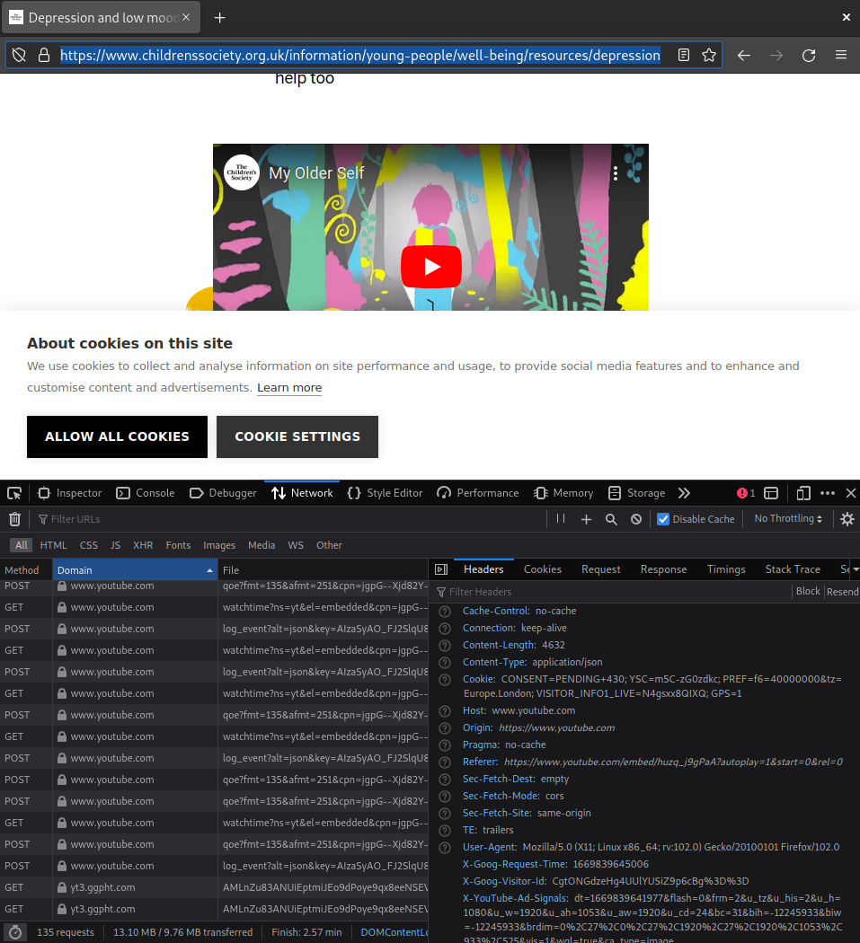
Task: Filter requests by JS
Action: click(116, 545)
